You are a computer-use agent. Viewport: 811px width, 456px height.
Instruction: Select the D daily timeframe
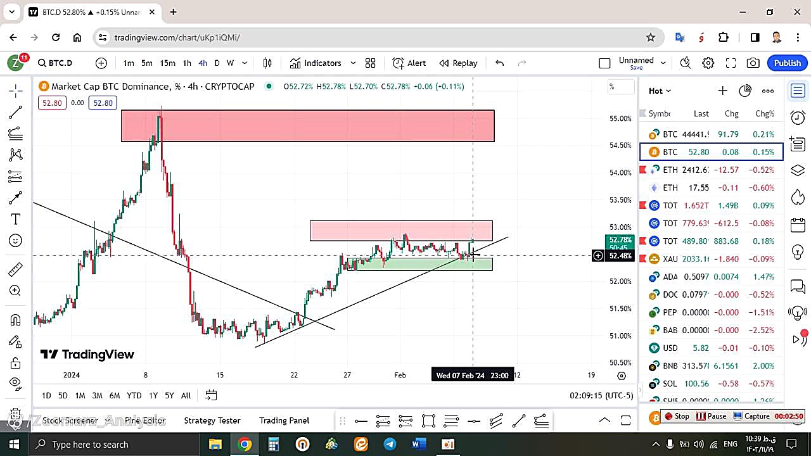point(217,63)
